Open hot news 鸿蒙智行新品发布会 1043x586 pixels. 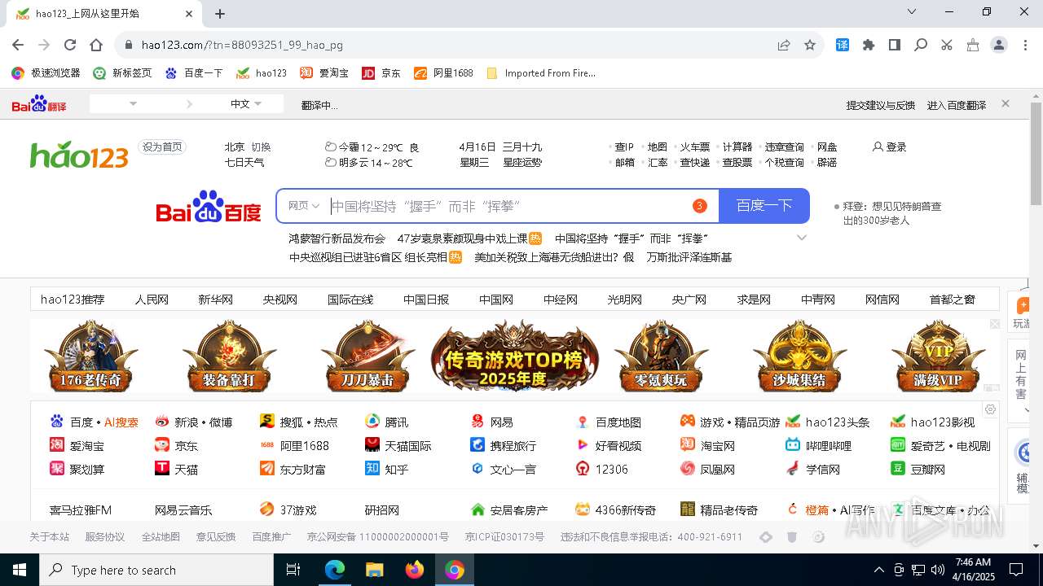click(x=337, y=238)
